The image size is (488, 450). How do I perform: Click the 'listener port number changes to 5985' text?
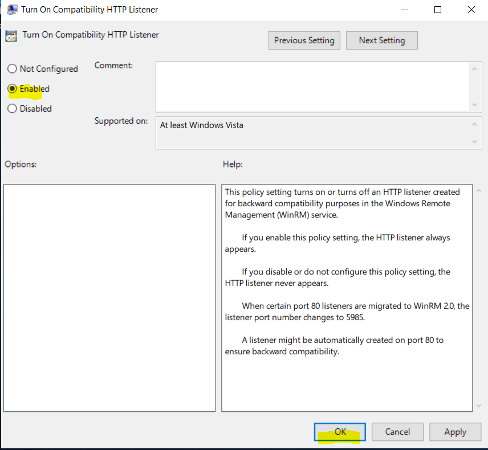295,317
